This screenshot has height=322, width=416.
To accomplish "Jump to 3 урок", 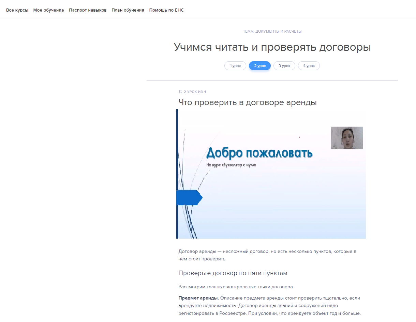I will pos(284,66).
